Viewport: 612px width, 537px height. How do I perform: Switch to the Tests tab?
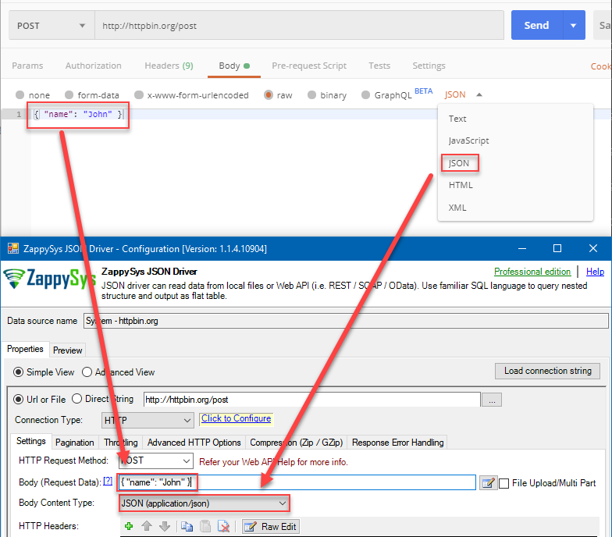[379, 66]
